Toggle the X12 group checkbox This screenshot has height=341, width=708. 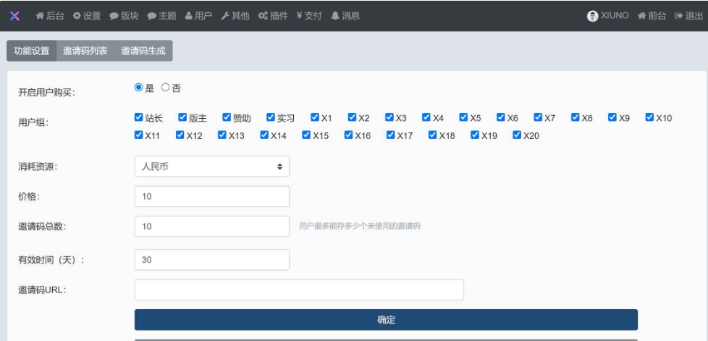[x=180, y=135]
